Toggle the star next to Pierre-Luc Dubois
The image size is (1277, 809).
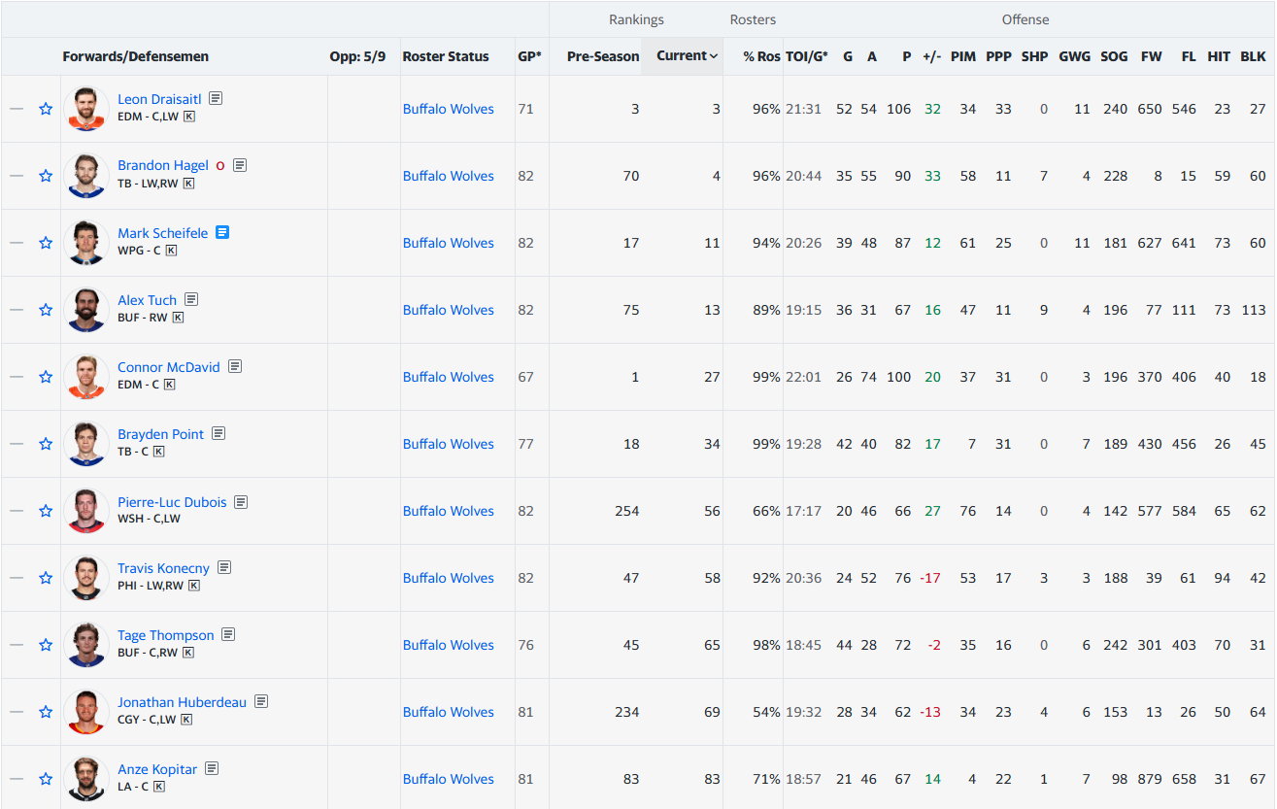click(x=46, y=511)
